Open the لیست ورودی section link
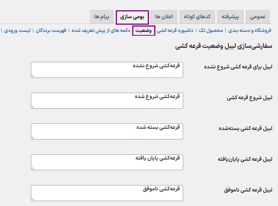278x206 pixels. point(18,30)
